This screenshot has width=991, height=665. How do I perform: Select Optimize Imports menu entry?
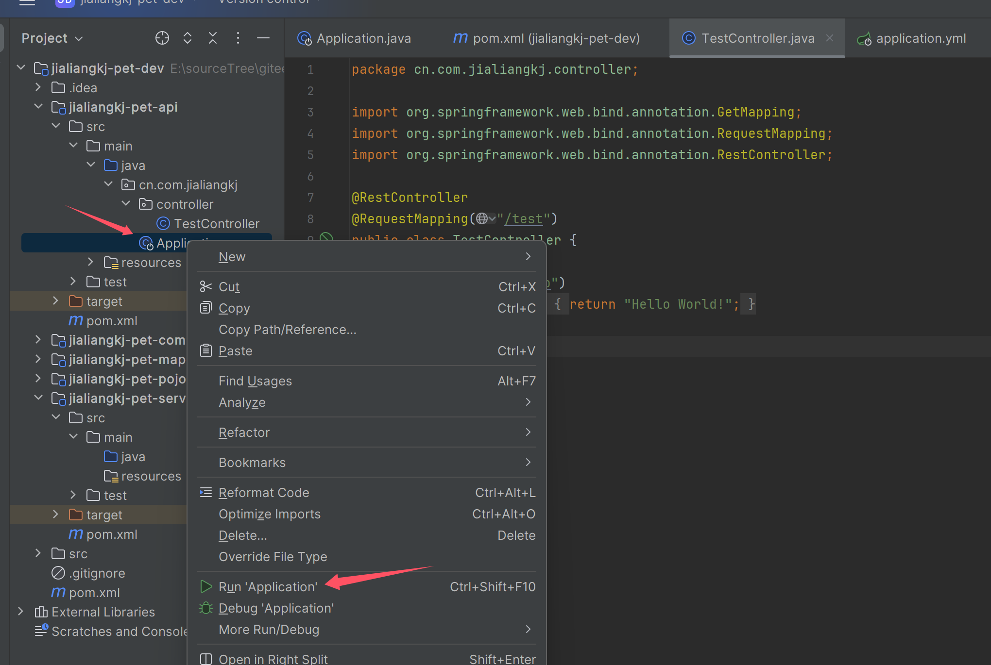[367, 514]
